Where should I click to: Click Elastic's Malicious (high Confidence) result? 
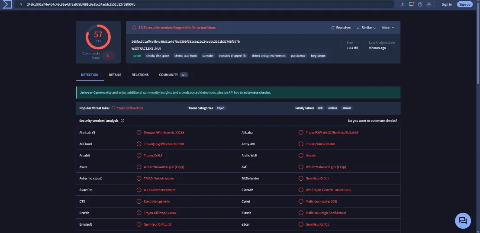point(326,213)
